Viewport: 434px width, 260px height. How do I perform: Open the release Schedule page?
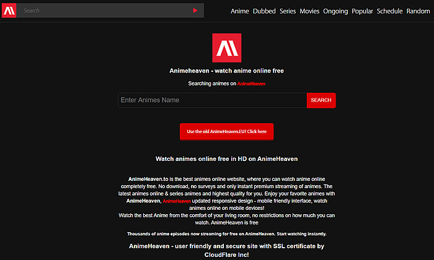[390, 11]
